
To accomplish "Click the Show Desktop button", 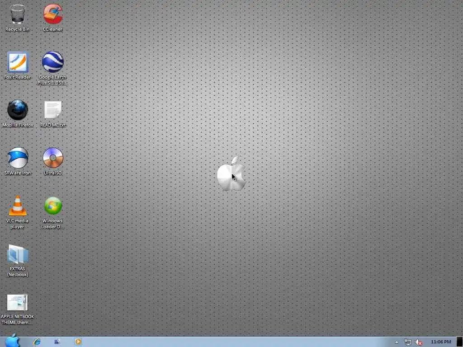I will 460,342.
